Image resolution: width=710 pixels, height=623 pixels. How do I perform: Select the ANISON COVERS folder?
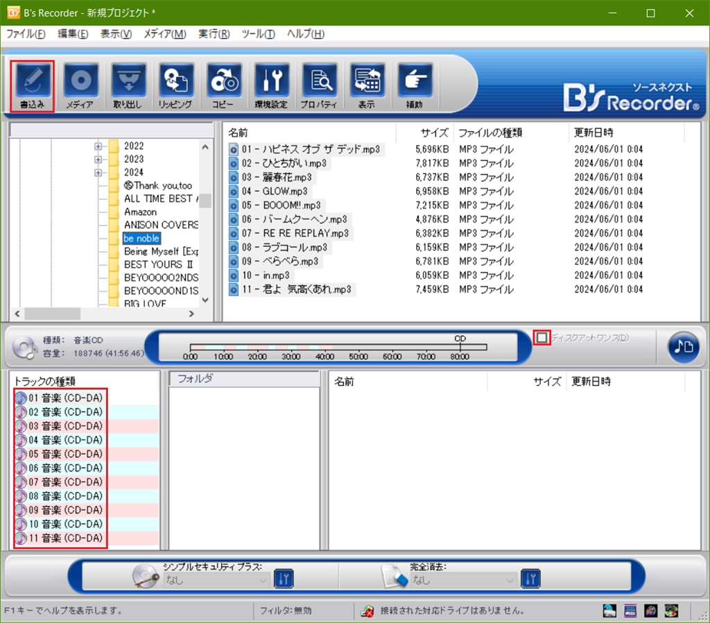point(161,225)
